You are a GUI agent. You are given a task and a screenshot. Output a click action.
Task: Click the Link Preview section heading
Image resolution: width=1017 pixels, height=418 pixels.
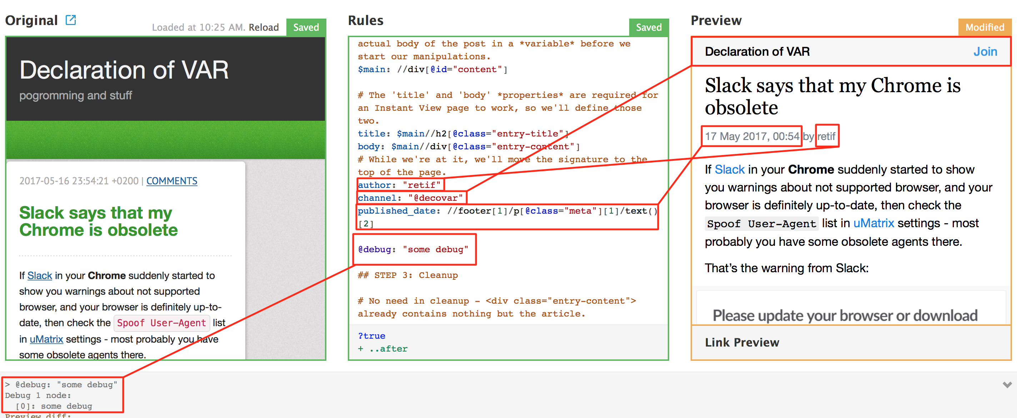(x=742, y=342)
